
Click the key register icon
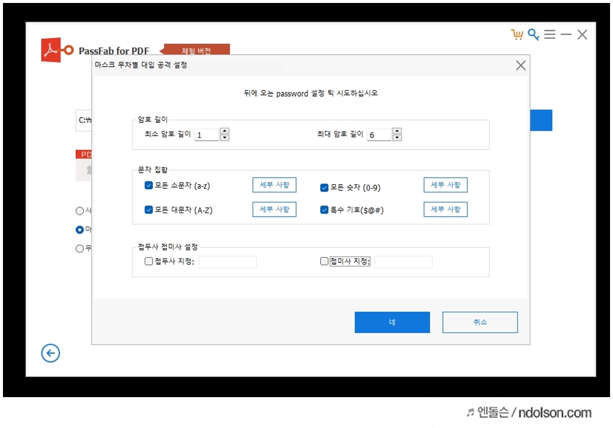(x=533, y=34)
